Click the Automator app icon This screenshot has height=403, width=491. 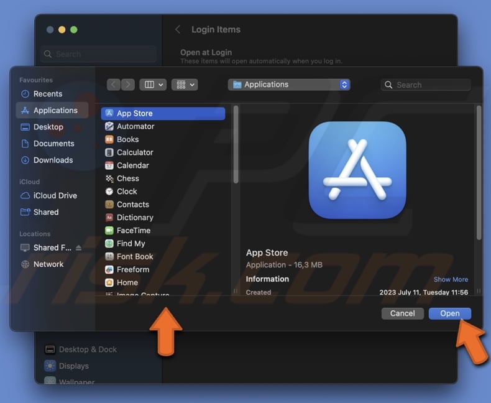click(109, 126)
